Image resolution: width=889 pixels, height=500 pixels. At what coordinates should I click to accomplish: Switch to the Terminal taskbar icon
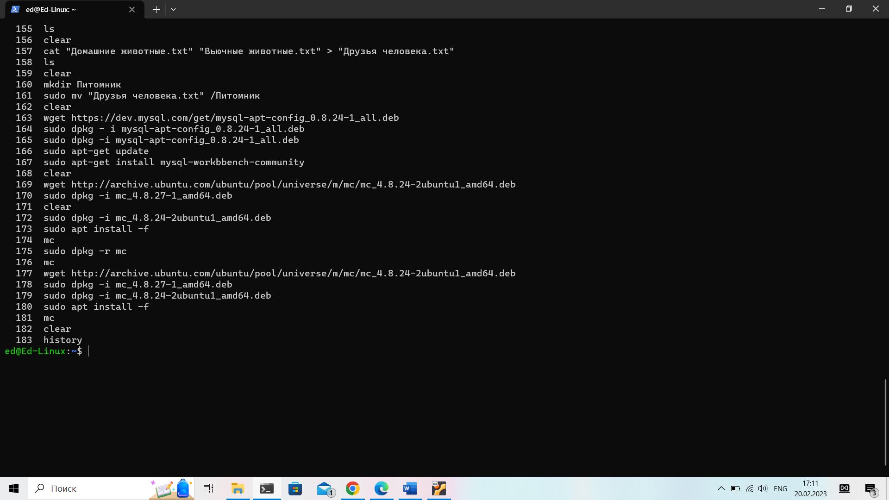coord(267,488)
